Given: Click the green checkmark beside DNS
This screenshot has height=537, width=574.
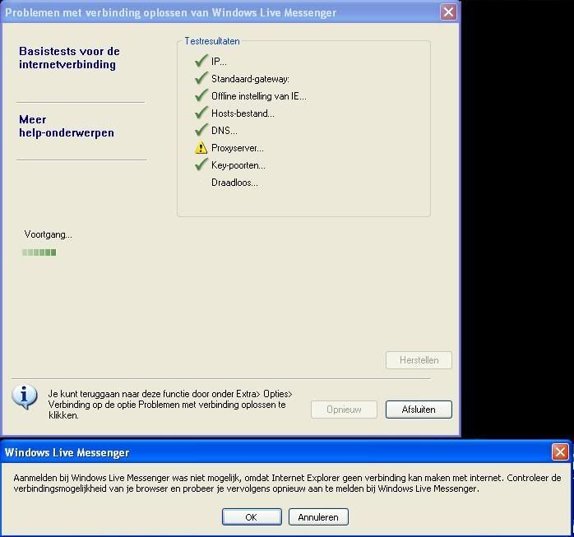Looking at the screenshot, I should click(x=201, y=130).
